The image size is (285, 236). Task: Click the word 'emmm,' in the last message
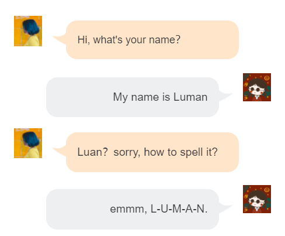click(x=128, y=210)
